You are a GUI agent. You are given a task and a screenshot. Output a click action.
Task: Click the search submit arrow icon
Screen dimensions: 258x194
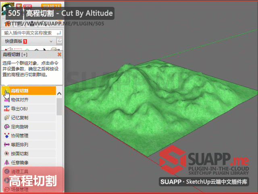pyautogui.click(x=59, y=33)
